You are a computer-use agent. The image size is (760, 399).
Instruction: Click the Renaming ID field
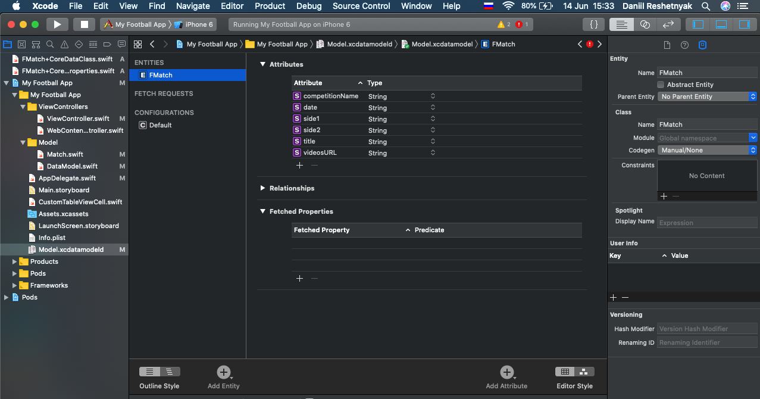pyautogui.click(x=707, y=342)
